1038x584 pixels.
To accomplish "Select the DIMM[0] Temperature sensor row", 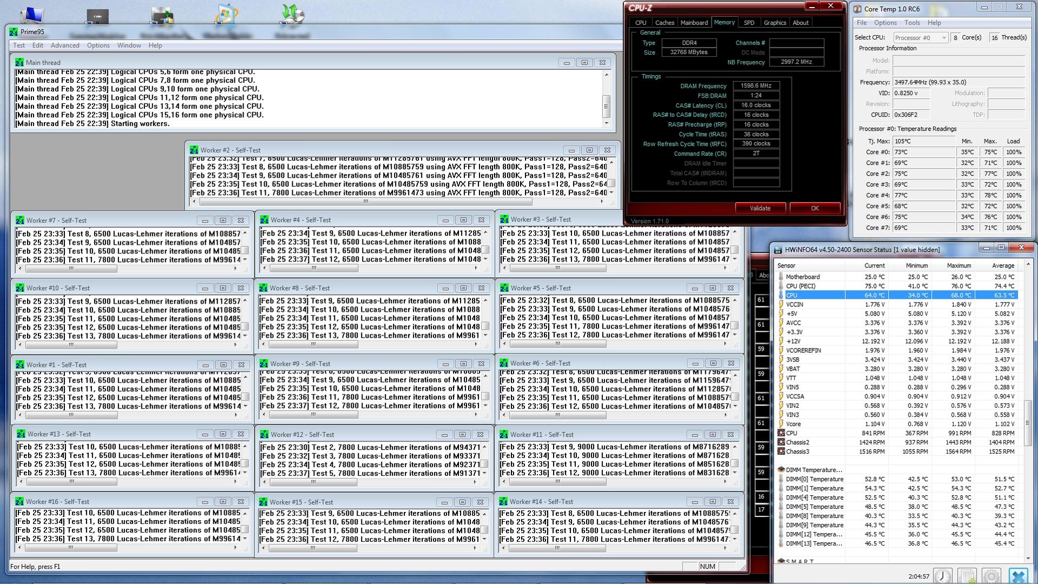I will (897, 480).
